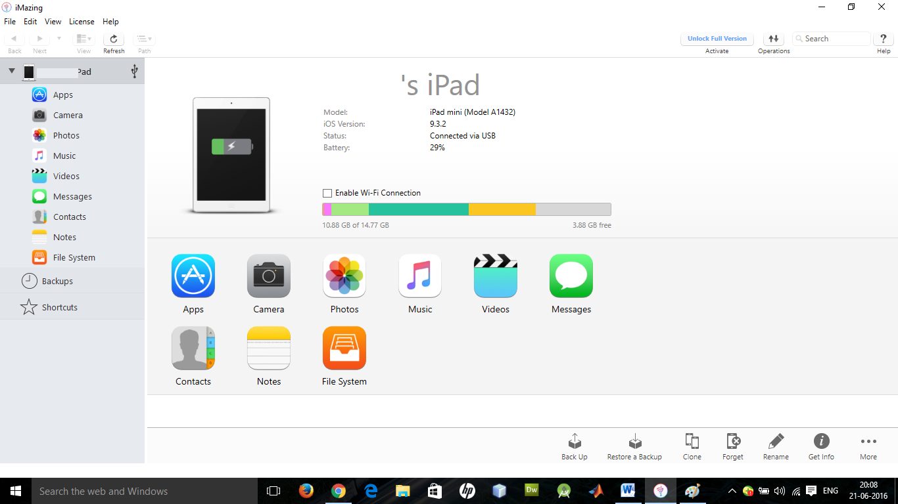898x504 pixels.
Task: Select Music in the sidebar
Action: point(72,156)
